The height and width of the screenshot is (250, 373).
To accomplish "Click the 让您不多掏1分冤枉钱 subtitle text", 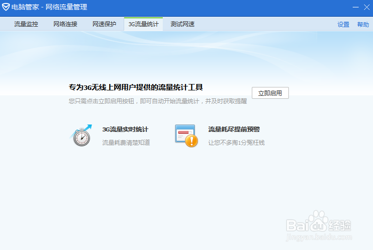I will (x=236, y=143).
